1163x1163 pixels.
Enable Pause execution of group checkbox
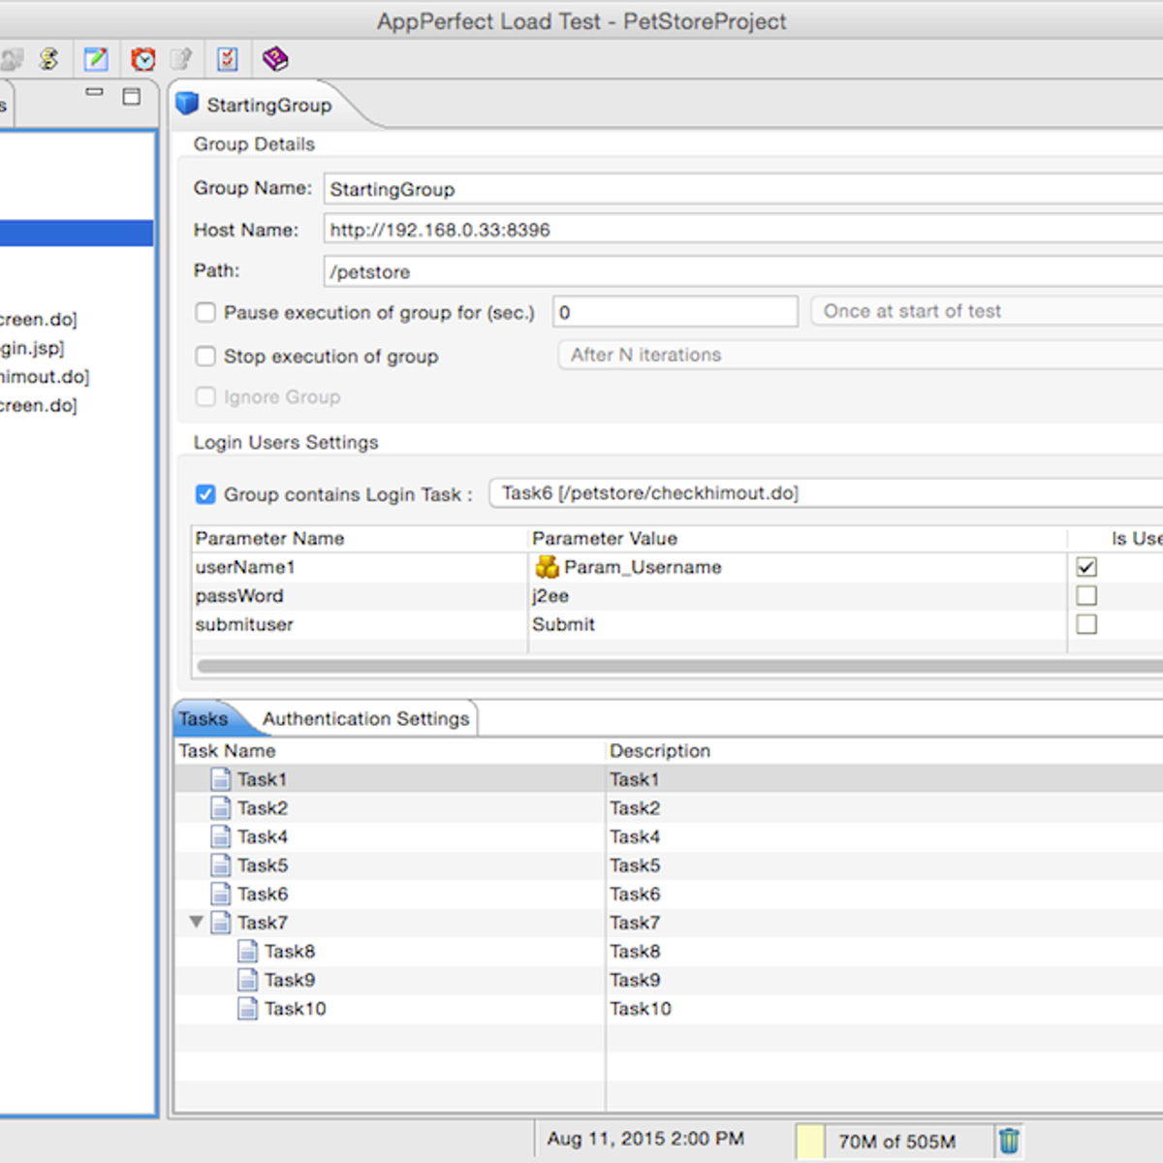click(x=205, y=312)
